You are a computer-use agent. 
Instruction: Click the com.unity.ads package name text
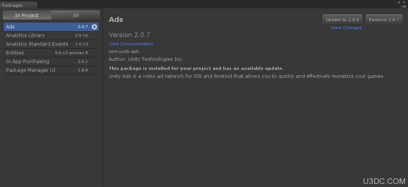(x=124, y=51)
